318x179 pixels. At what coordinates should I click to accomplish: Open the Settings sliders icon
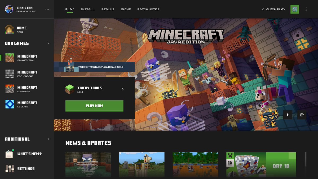(x=10, y=169)
